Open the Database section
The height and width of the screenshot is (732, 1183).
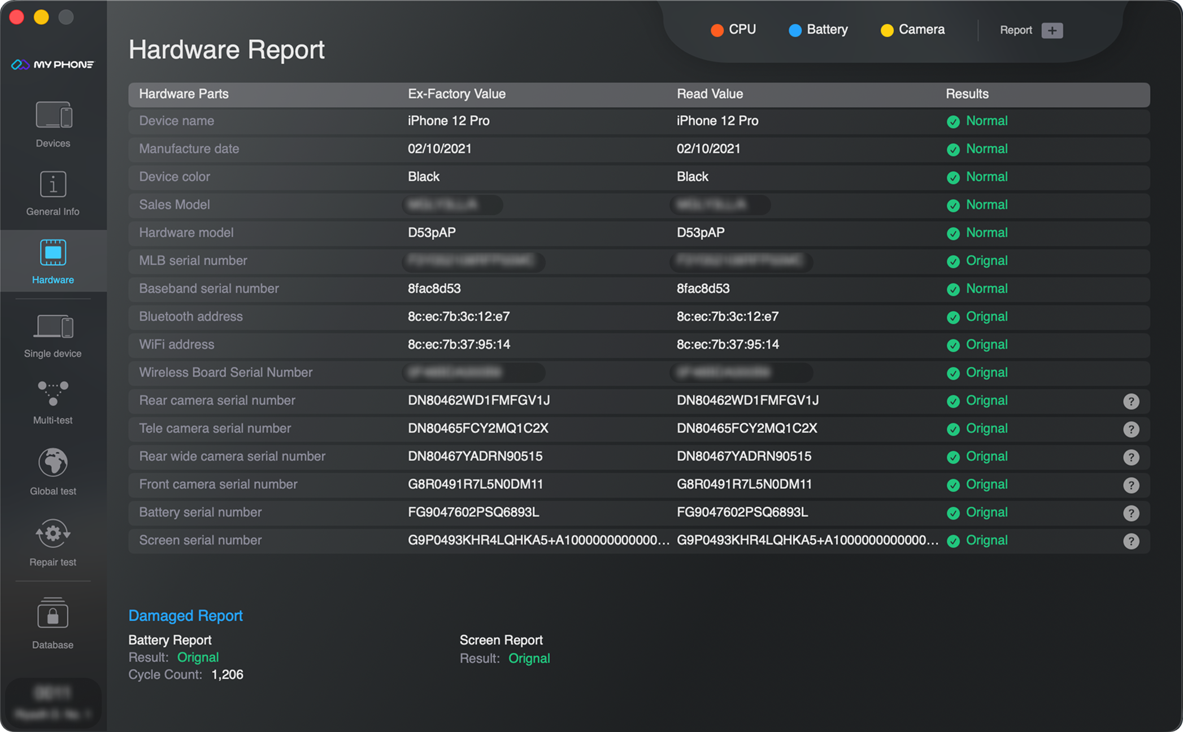point(53,623)
